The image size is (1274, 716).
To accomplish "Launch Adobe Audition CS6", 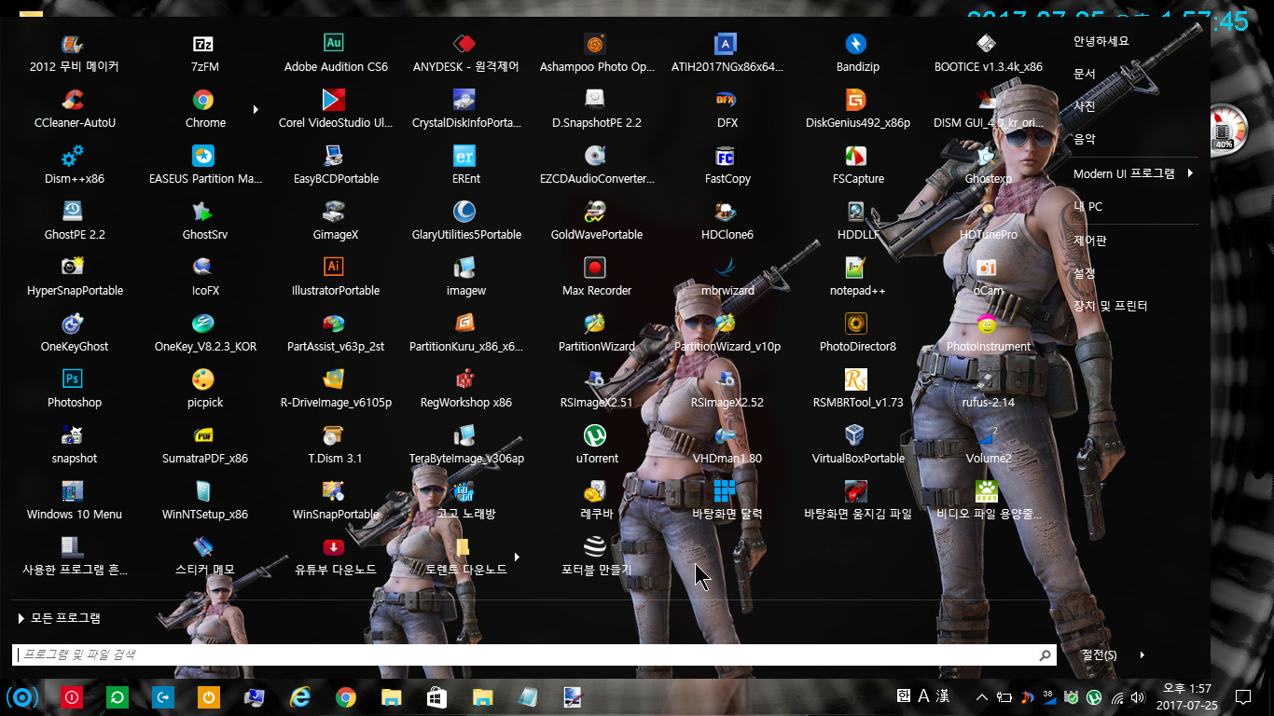I will point(336,54).
